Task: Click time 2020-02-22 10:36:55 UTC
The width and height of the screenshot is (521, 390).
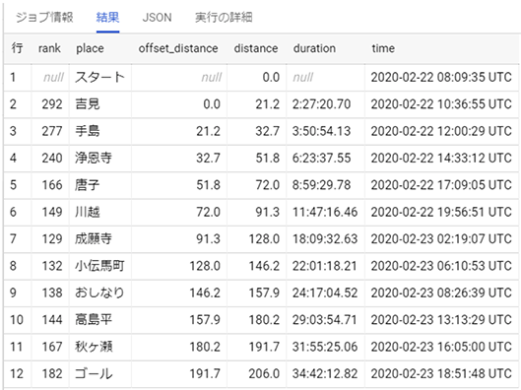Action: [441, 104]
